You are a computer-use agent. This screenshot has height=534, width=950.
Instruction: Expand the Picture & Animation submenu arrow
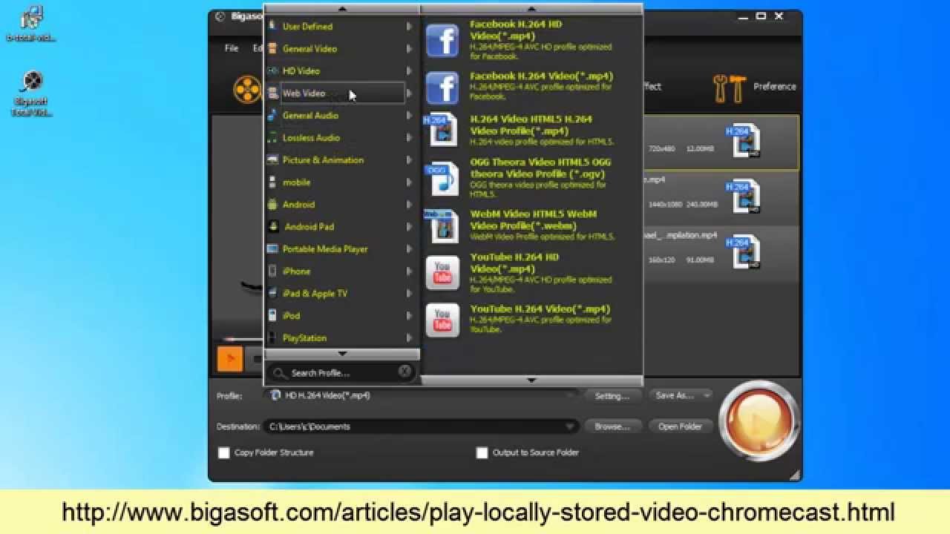409,160
